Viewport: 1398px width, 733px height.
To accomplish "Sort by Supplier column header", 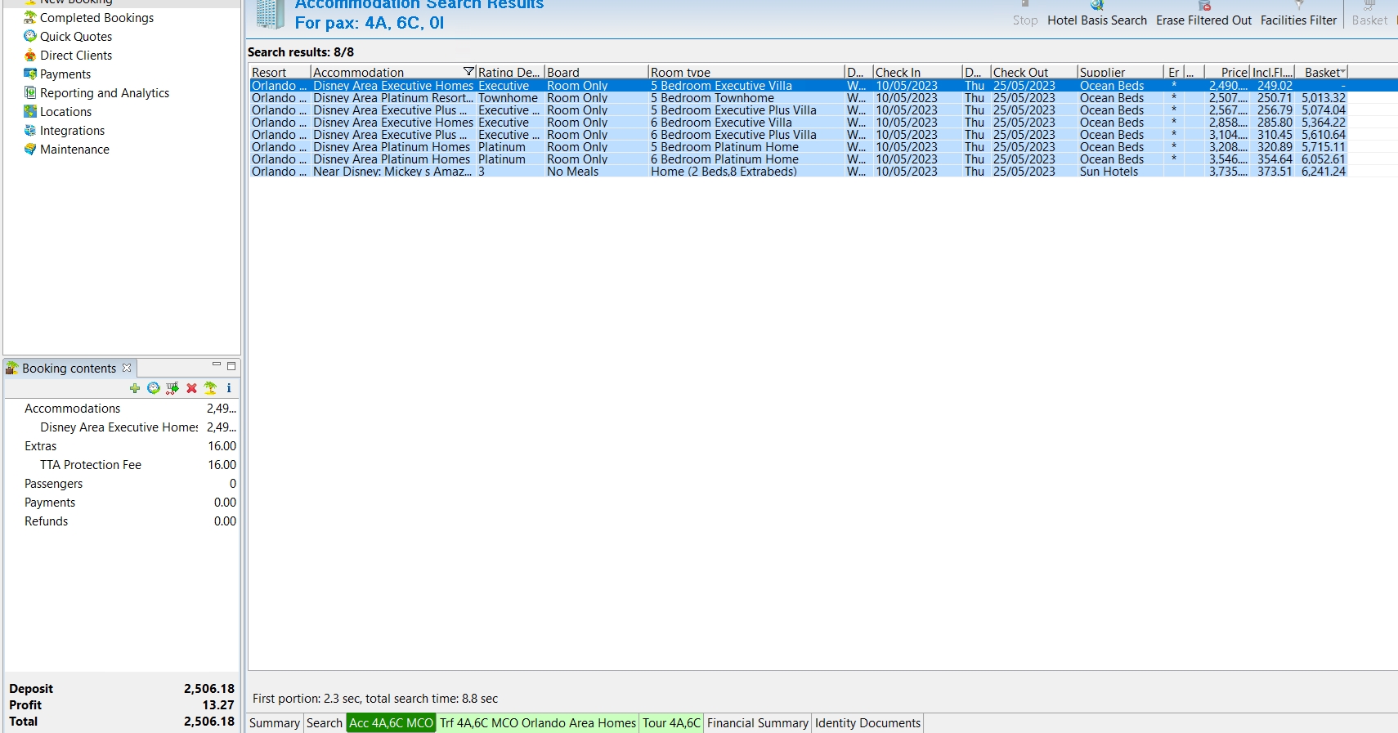I will click(x=1120, y=72).
